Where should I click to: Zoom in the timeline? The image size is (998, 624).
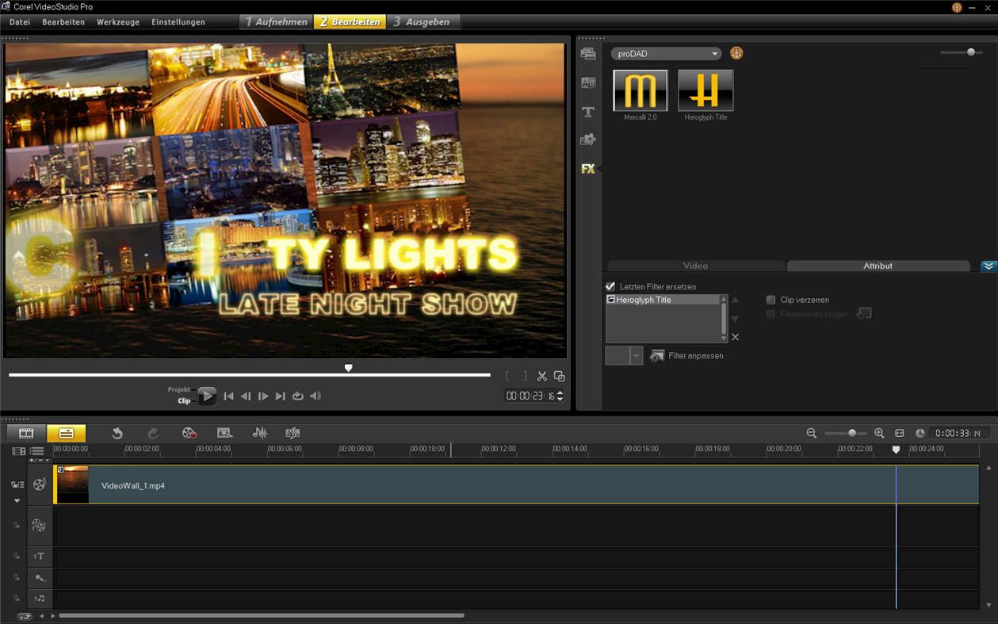click(x=879, y=433)
